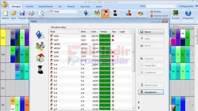Click the yellow 5.A cell in timetable
The width and height of the screenshot is (198, 111).
pos(3,38)
